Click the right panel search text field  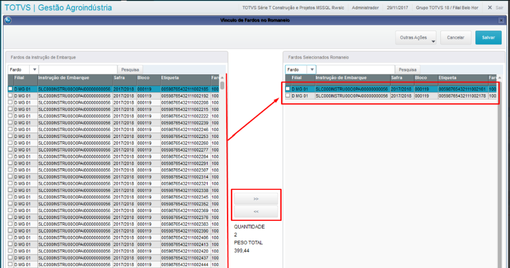click(356, 70)
